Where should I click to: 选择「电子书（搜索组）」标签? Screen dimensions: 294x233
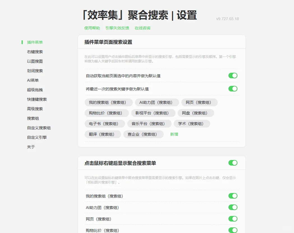tap(105, 124)
